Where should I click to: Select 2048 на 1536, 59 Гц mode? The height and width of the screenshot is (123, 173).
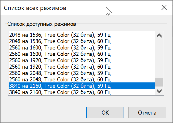pos(60,35)
